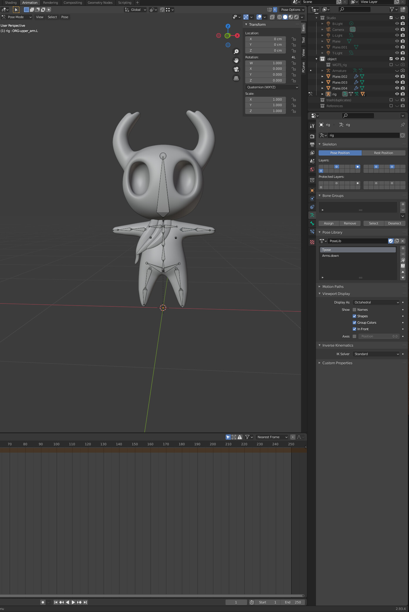Open the PCurve sidebar tab
Screen dimensions: 409x612
click(303, 67)
